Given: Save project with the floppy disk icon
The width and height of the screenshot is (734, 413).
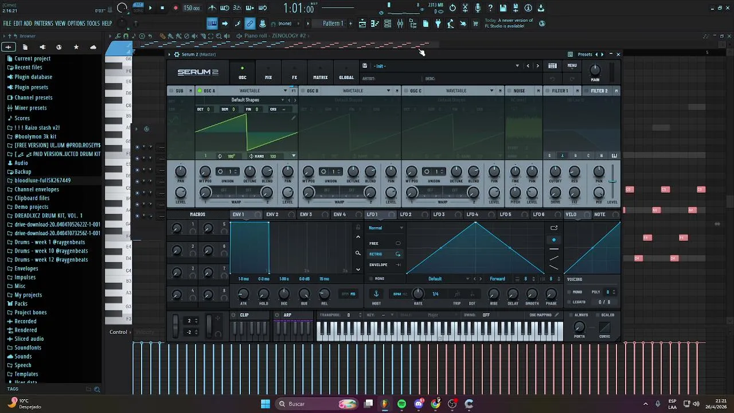Looking at the screenshot, I should [503, 8].
